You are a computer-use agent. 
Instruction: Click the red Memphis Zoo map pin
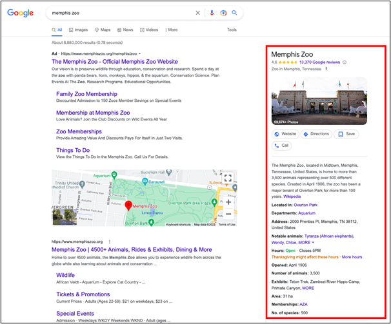tap(128, 205)
